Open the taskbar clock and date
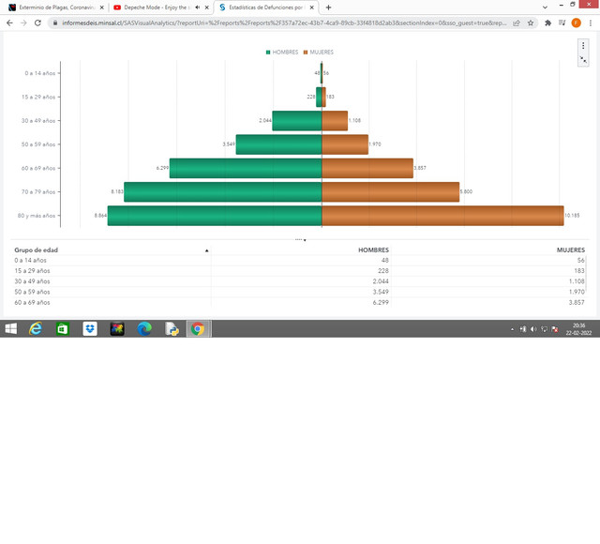This screenshot has height=544, width=600. [578, 329]
